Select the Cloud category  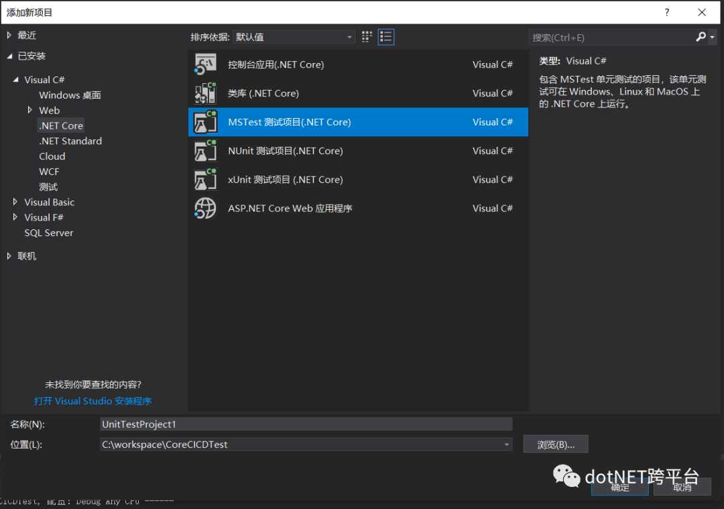coord(52,156)
